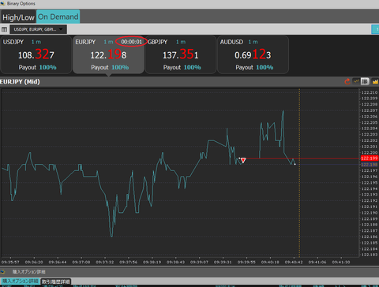
Task: Click the layout grid icon beside currency dropdown
Action: [4, 29]
